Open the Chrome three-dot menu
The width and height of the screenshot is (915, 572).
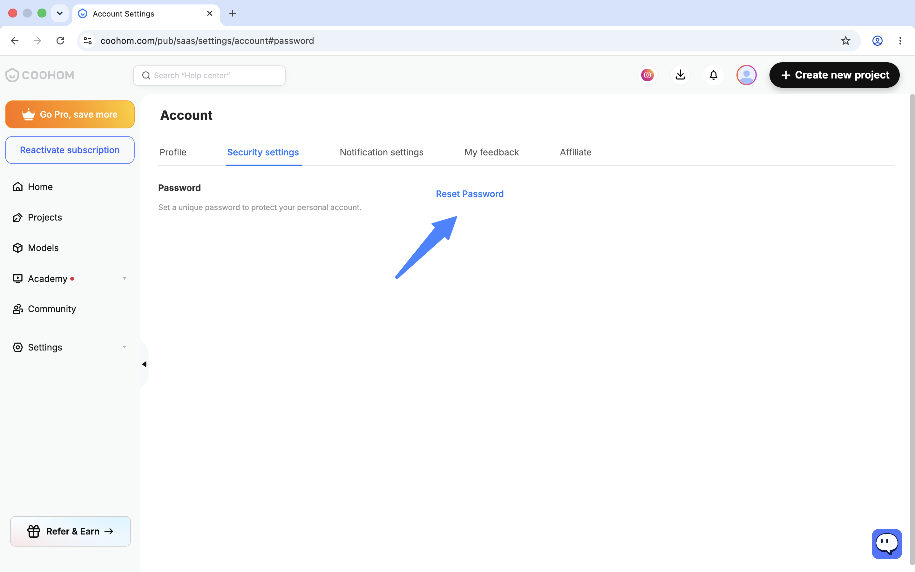900,41
